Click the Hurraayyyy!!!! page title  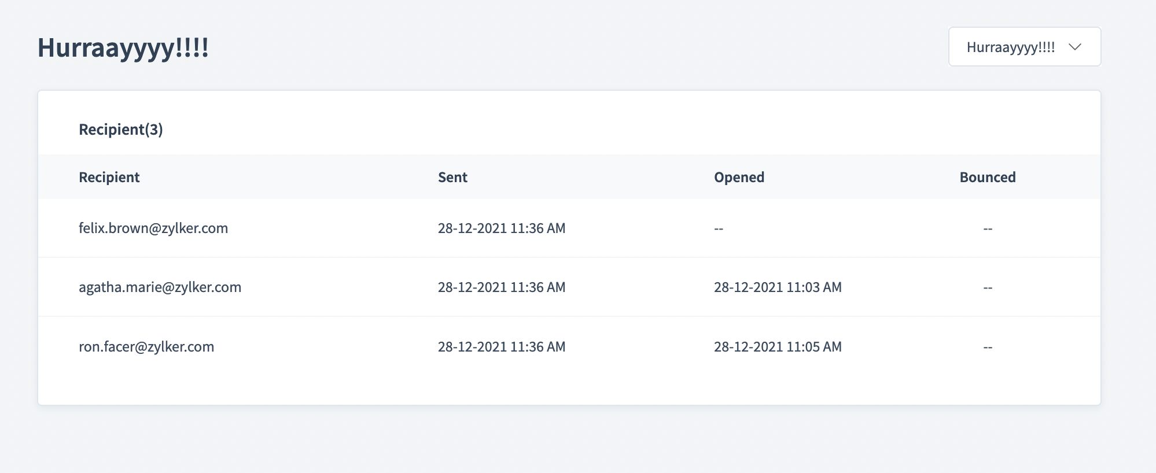point(123,47)
